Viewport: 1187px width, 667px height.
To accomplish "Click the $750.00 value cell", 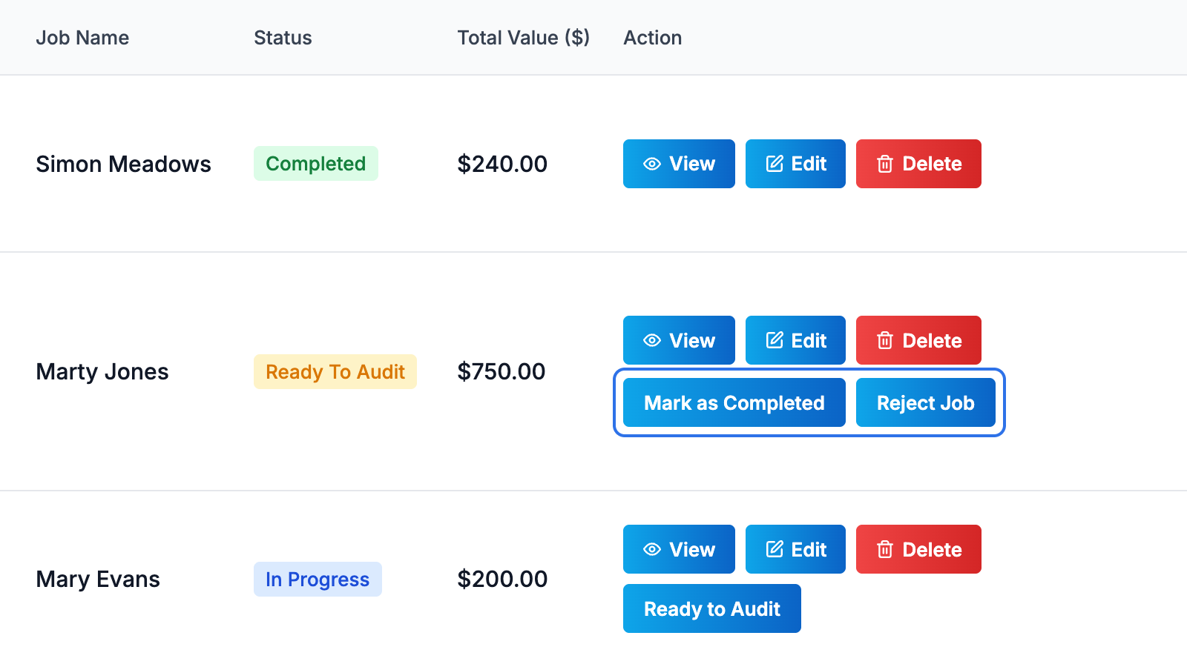I will (502, 371).
